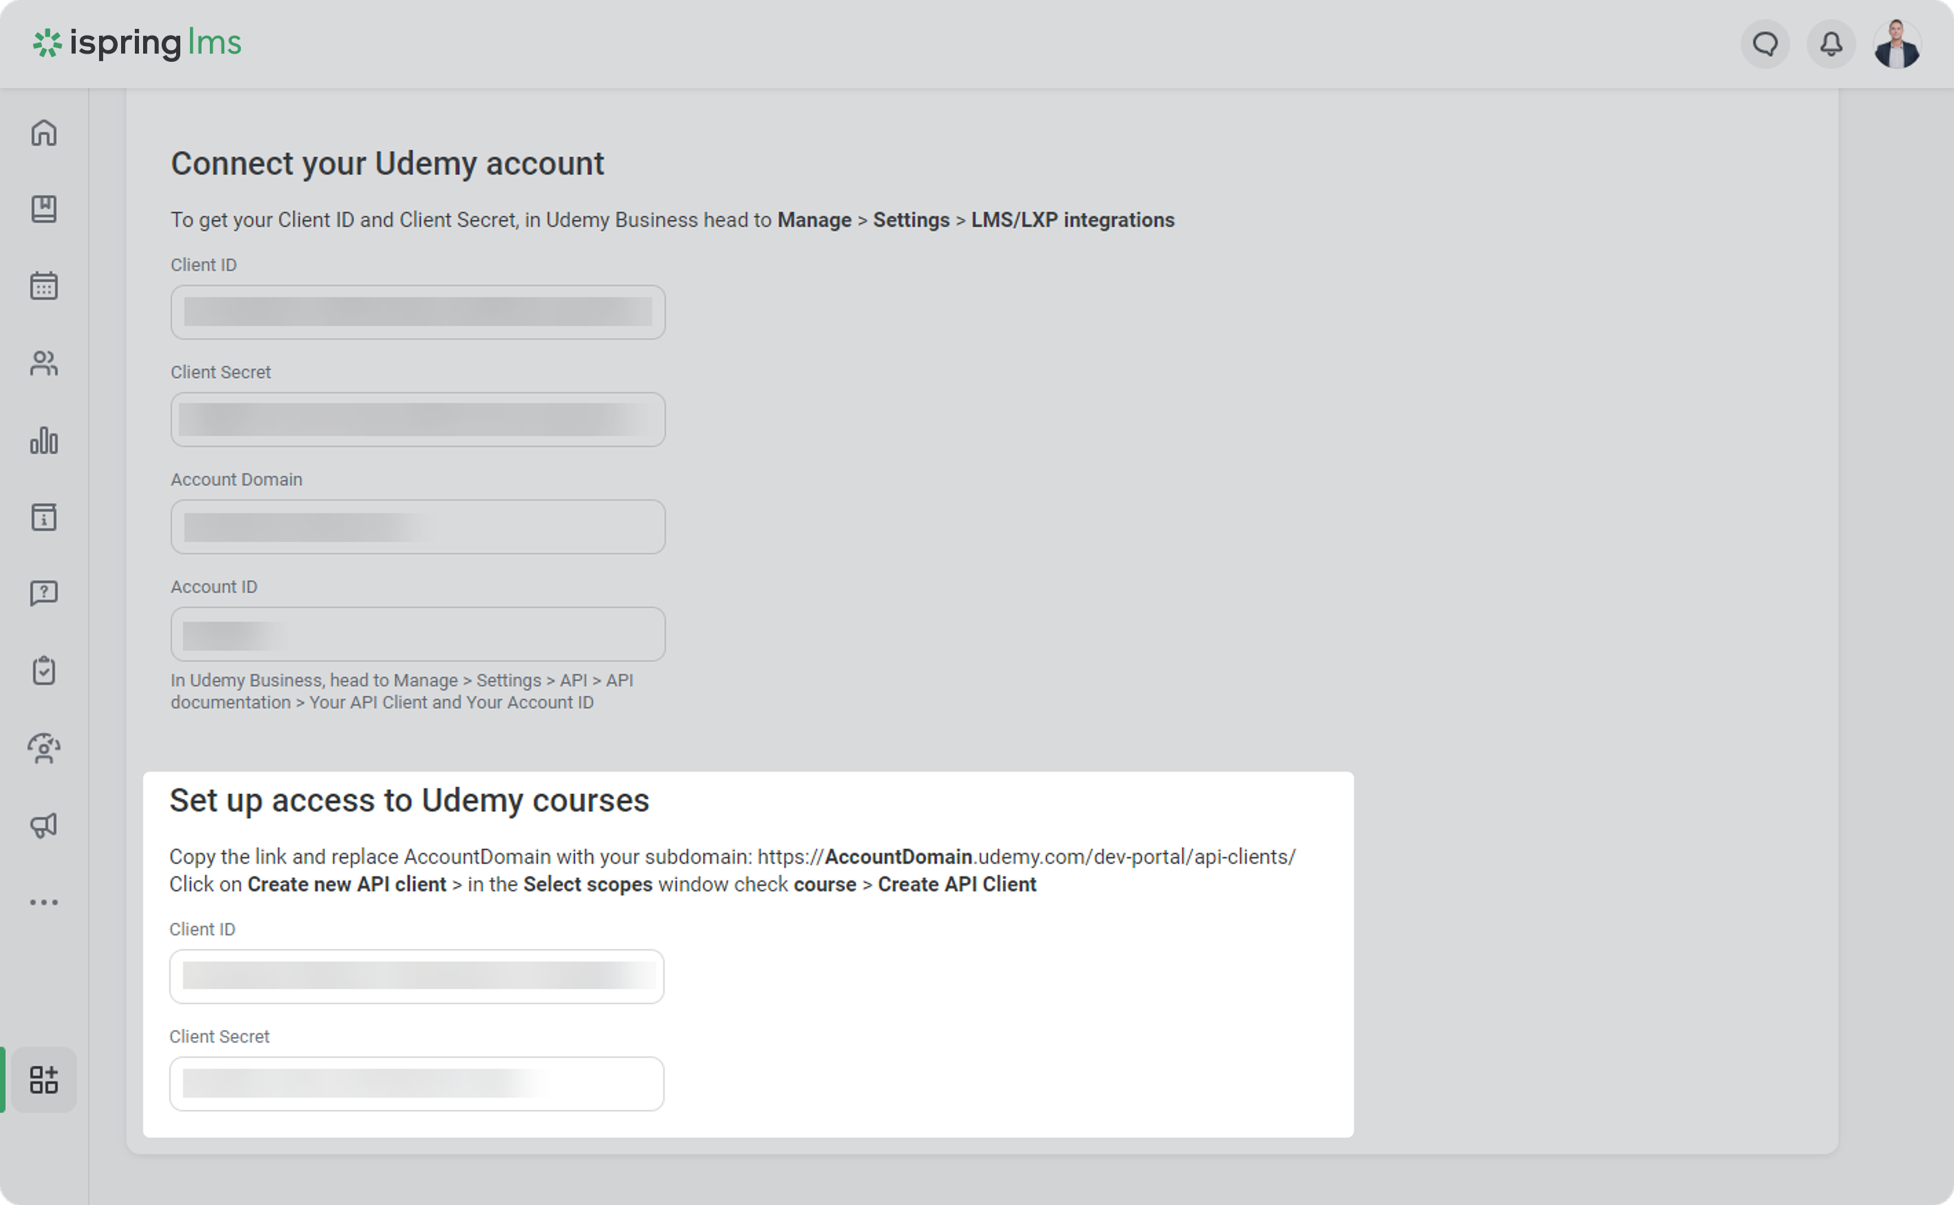The image size is (1954, 1205).
Task: Open the info archive box icon
Action: click(44, 517)
